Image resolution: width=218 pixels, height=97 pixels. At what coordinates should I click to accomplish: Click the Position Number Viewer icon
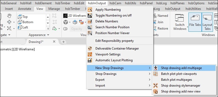(90, 33)
